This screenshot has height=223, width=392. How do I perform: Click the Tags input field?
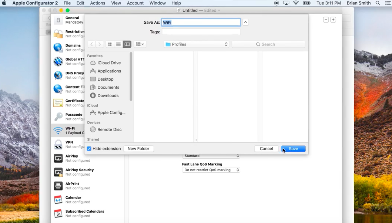(201, 32)
